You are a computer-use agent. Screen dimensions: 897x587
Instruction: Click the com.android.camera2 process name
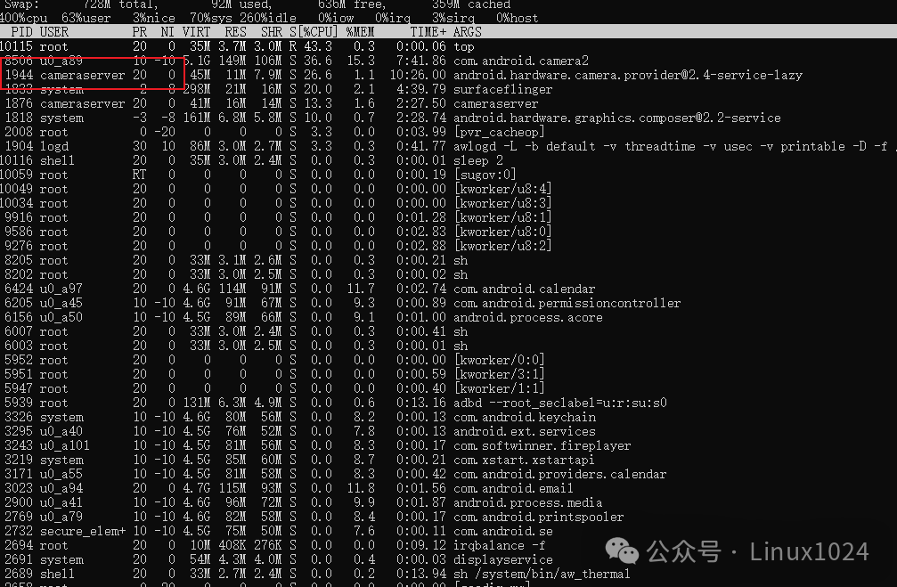point(521,61)
